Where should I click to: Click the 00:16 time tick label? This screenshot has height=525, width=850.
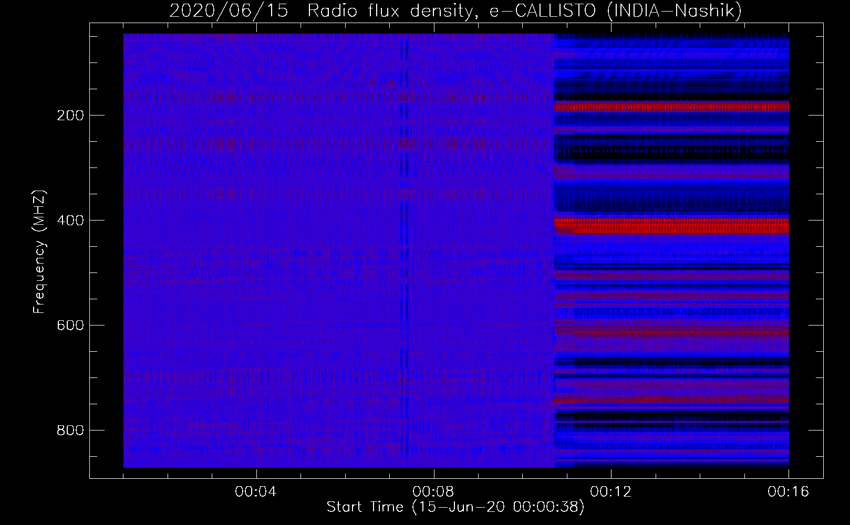click(788, 492)
